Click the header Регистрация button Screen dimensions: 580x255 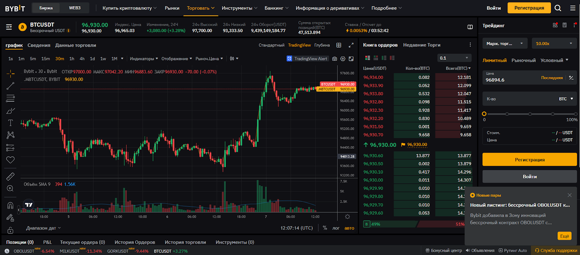tap(529, 8)
